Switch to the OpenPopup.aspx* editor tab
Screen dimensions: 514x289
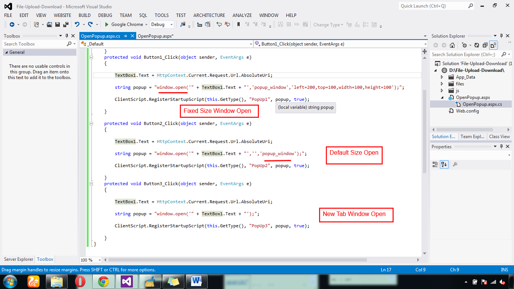[155, 36]
